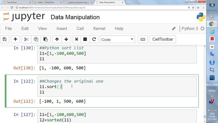Screen dimensions: 218x123
Task: Click the pencil edit-mode indicator icon
Action: point(174,29)
